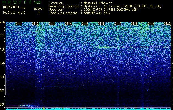Screen dimensions: 173x110
Task: Click the 0811 time label
Action: (19, 24)
